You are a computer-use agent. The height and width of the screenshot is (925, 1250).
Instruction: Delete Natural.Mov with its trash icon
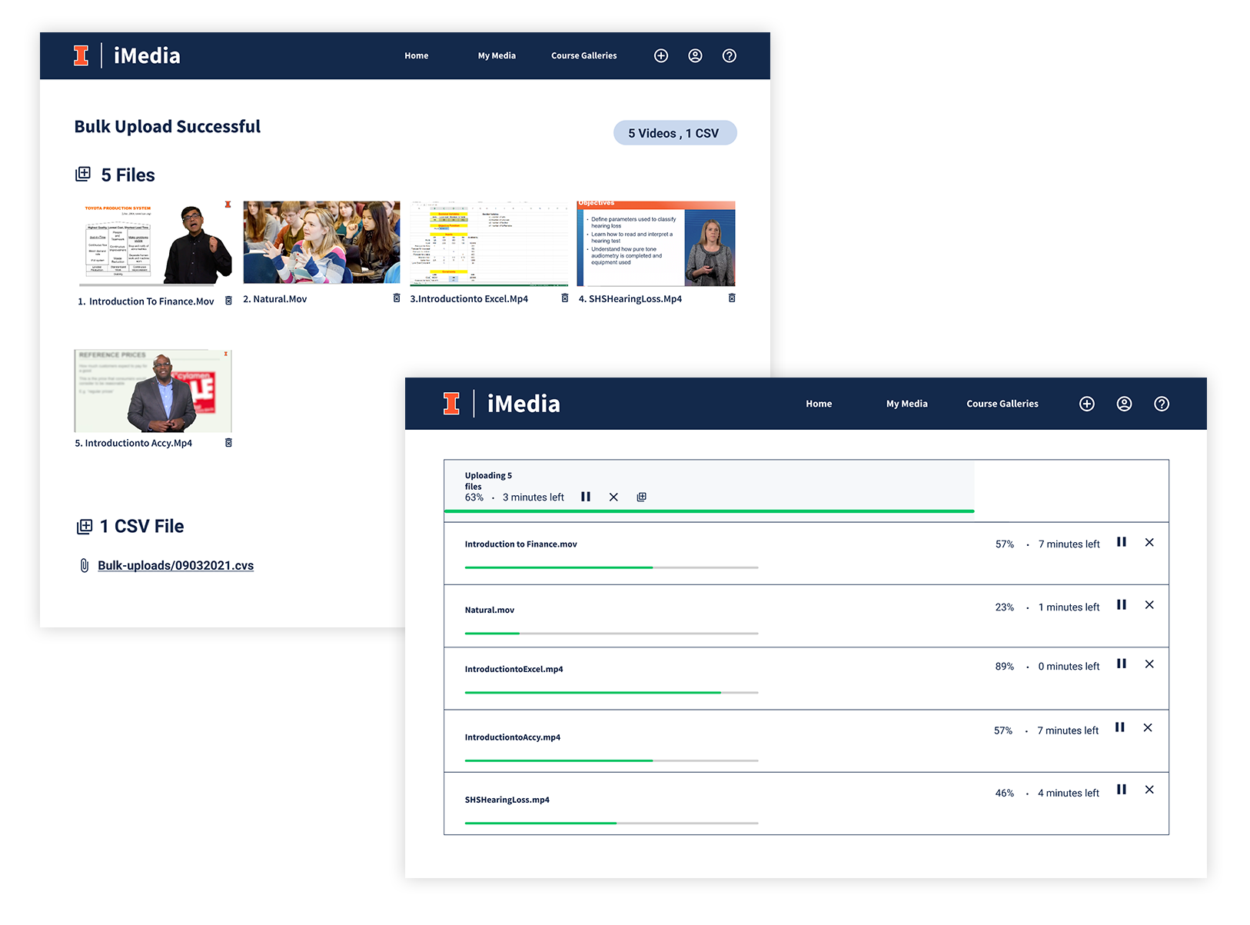pyautogui.click(x=397, y=298)
